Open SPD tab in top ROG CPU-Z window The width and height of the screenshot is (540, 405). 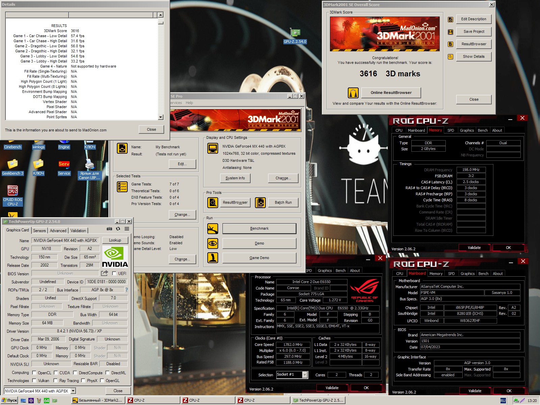pos(451,130)
